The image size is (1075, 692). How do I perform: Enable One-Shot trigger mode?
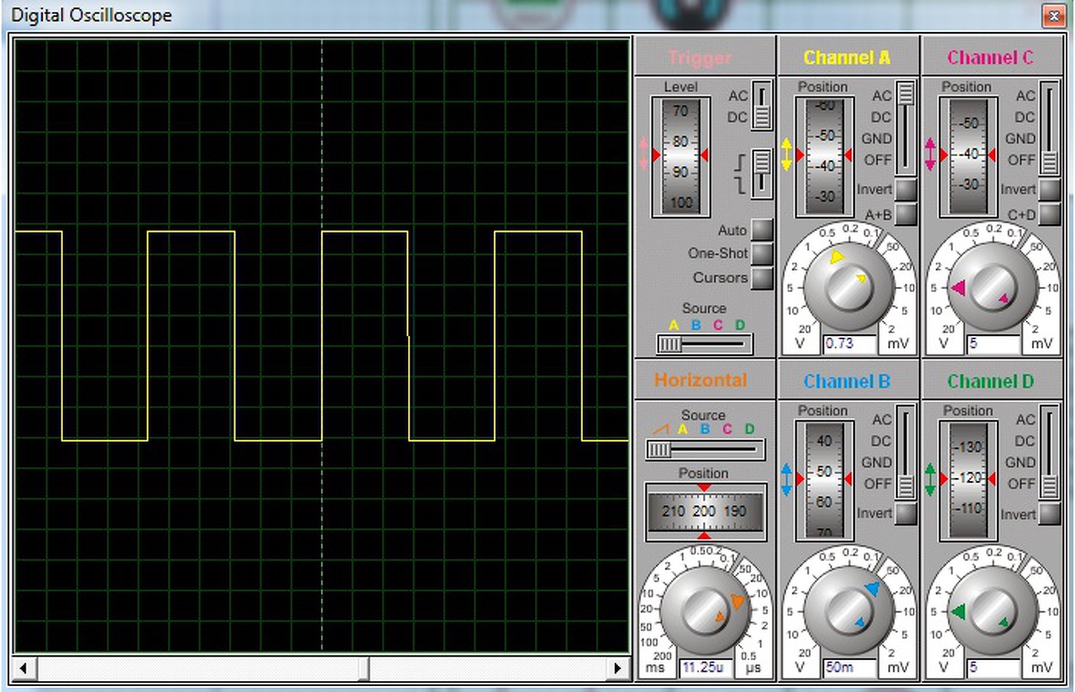coord(762,253)
